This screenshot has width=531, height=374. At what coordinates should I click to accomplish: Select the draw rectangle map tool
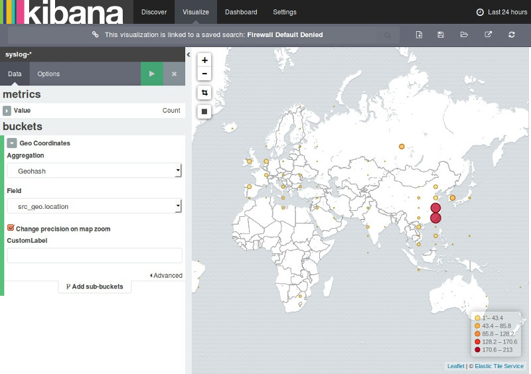[x=204, y=111]
